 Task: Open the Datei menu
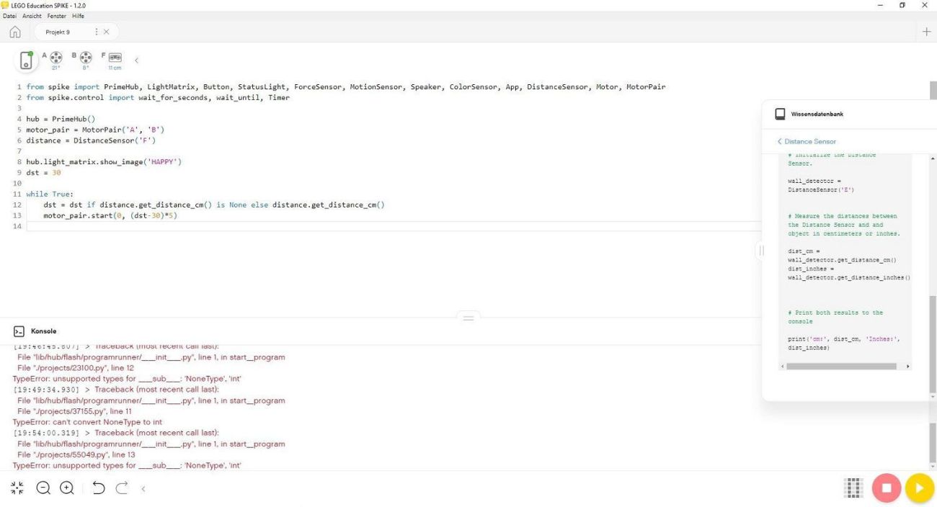(9, 16)
